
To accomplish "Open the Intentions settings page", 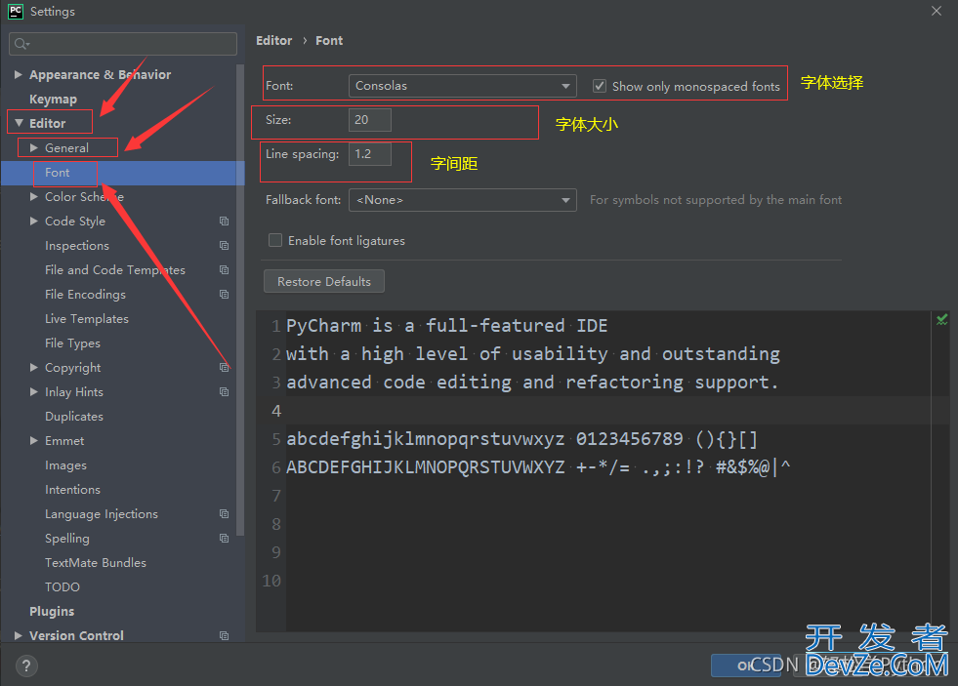I will pos(72,490).
